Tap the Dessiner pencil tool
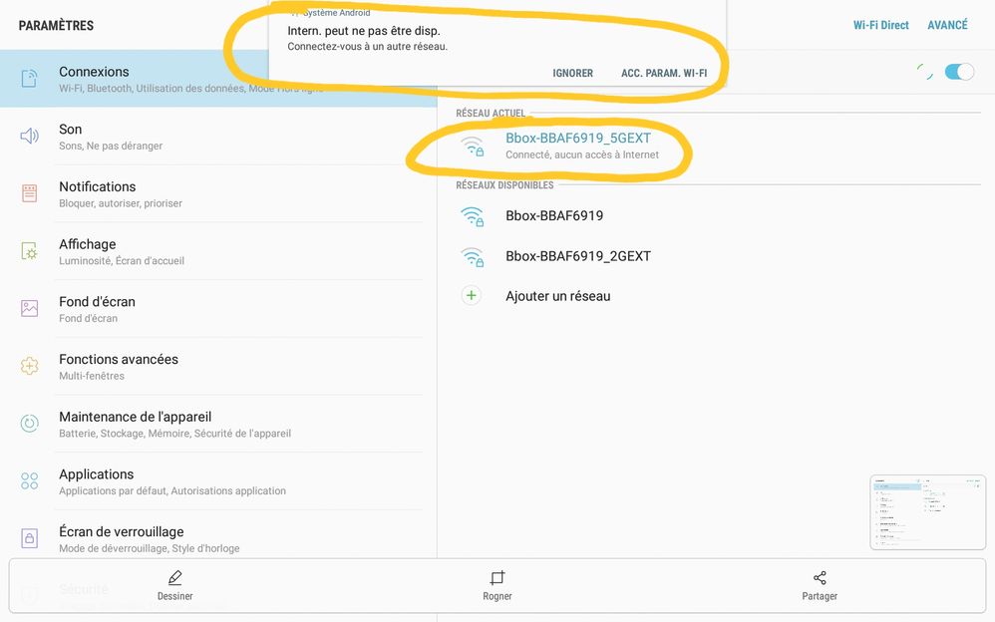Image resolution: width=995 pixels, height=622 pixels. click(175, 585)
